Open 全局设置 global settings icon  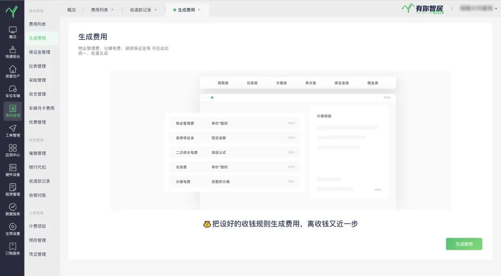tap(13, 227)
